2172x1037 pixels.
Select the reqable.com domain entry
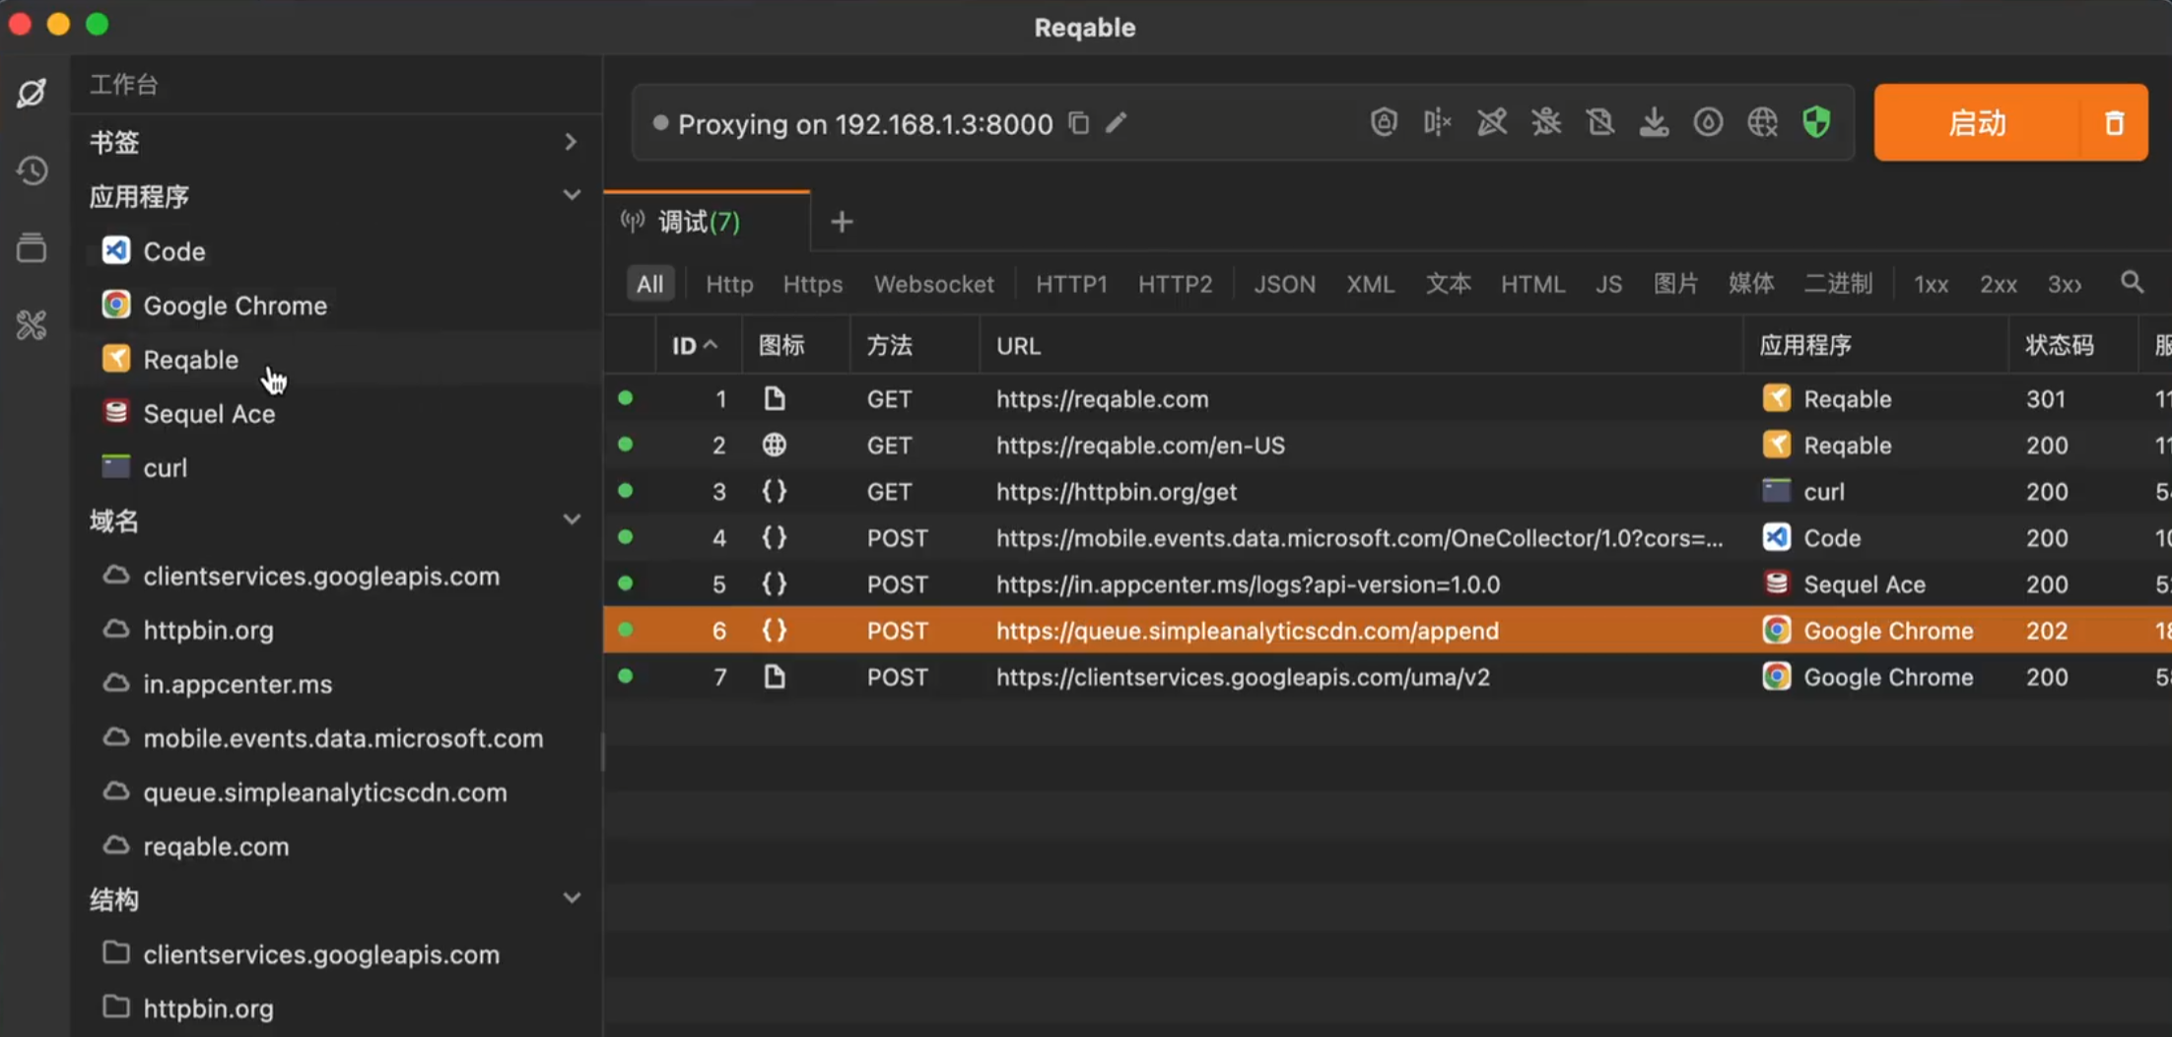335,846
